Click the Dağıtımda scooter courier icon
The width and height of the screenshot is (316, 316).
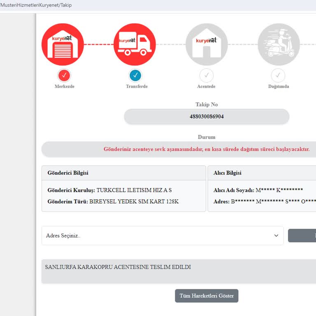[278, 44]
